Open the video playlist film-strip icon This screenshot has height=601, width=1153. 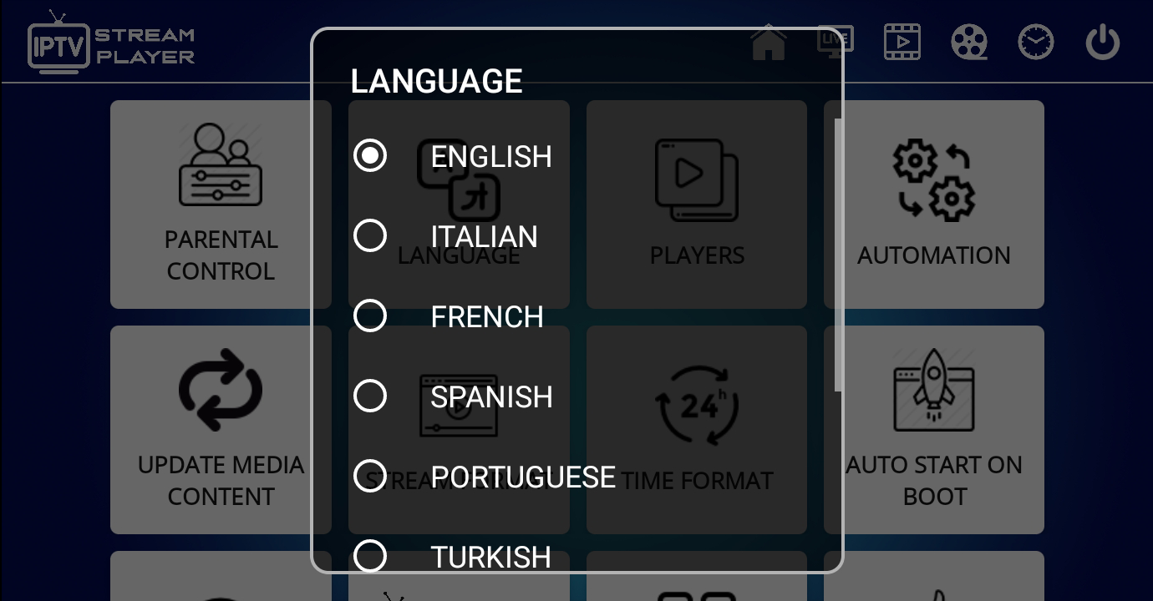pyautogui.click(x=902, y=42)
